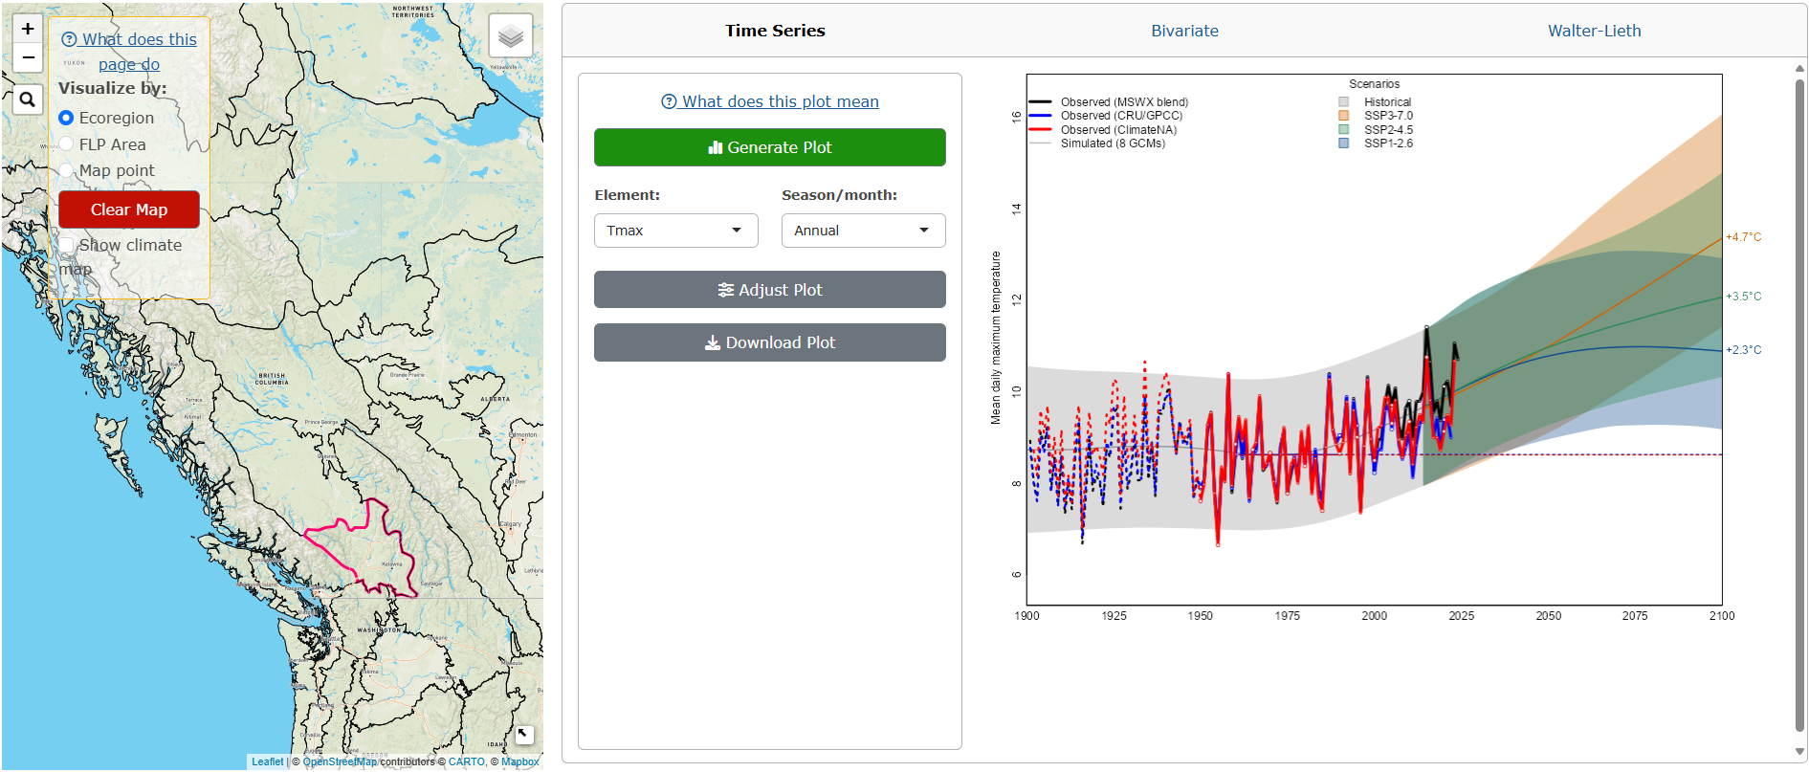Click the Download Plot button

tap(770, 342)
